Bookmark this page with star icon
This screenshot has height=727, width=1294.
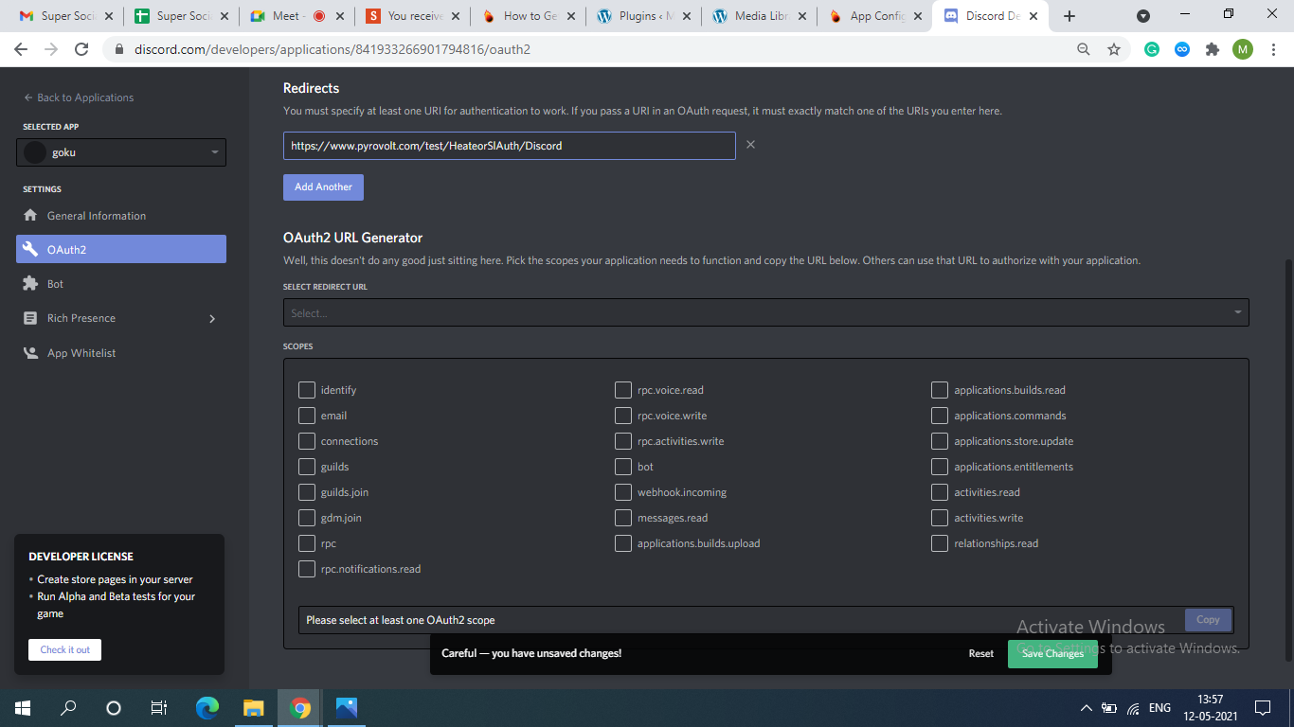tap(1114, 49)
